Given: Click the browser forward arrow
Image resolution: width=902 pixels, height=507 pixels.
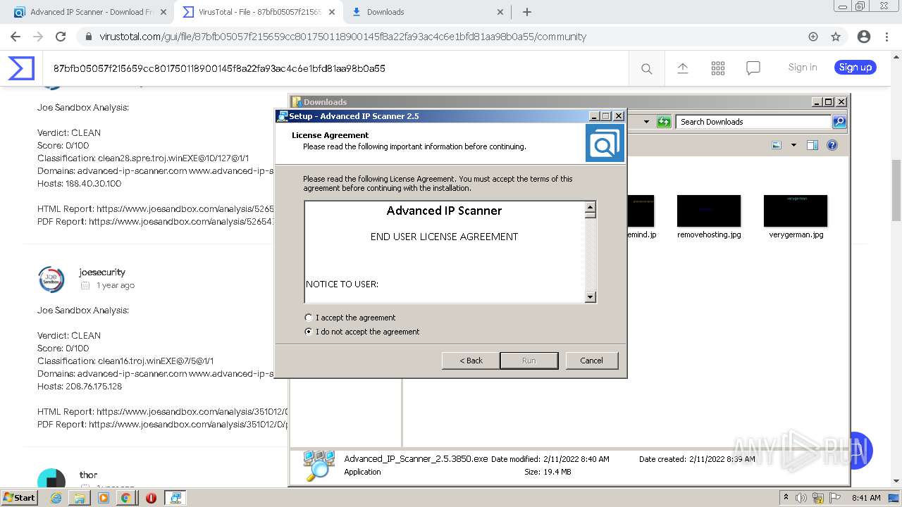Looking at the screenshot, I should click(x=38, y=37).
